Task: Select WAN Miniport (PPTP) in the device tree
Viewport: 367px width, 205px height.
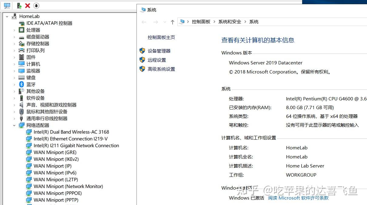Action: point(56,200)
